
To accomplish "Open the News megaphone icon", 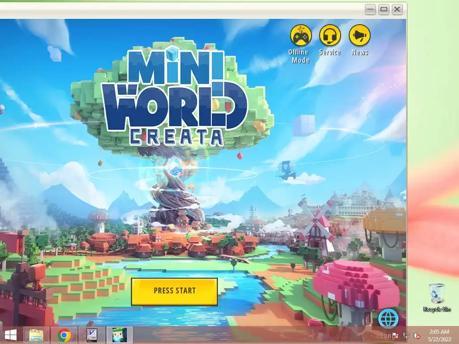I will [x=360, y=35].
